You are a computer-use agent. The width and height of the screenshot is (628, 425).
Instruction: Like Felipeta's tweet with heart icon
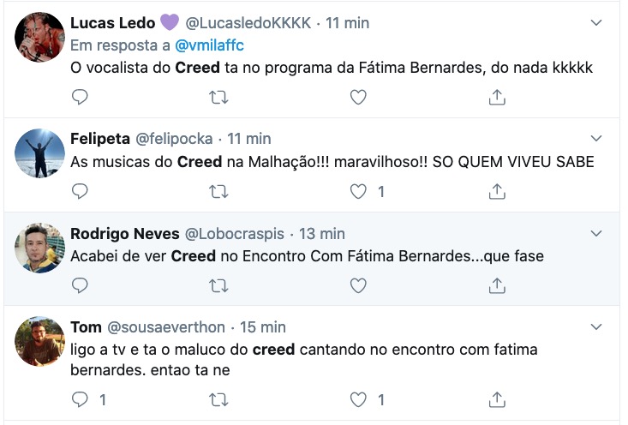pos(358,192)
